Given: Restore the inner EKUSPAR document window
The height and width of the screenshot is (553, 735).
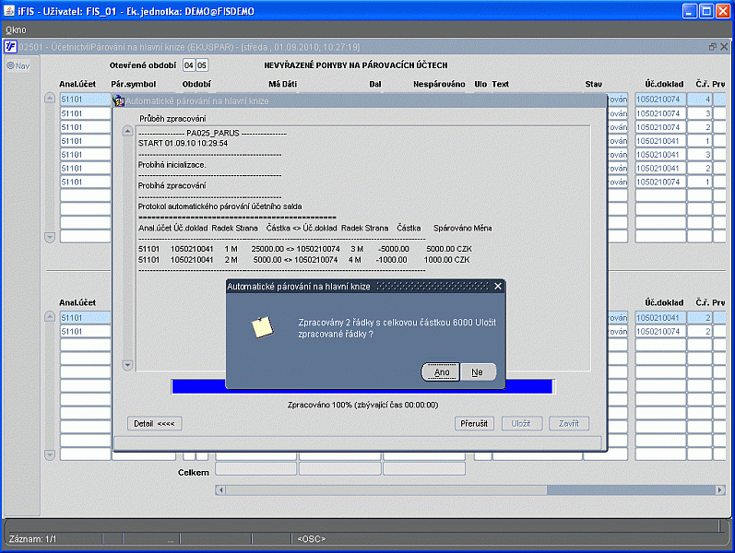Looking at the screenshot, I should (713, 47).
